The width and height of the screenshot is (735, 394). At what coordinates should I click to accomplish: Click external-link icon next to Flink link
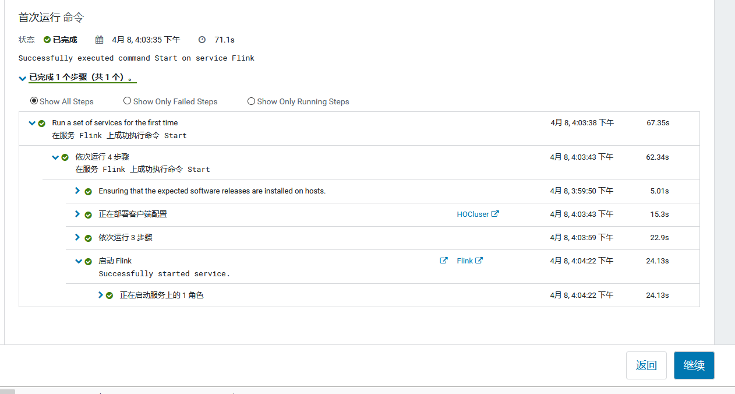coord(479,261)
